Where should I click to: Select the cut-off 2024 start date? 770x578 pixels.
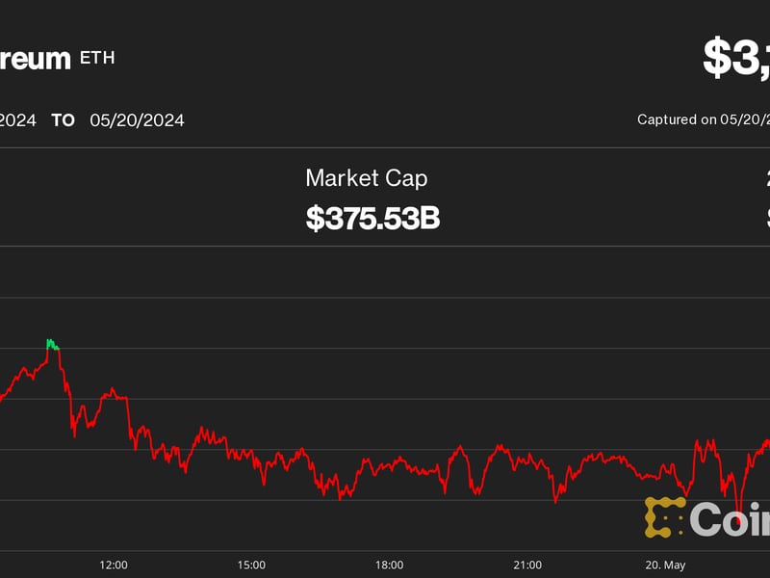(18, 120)
